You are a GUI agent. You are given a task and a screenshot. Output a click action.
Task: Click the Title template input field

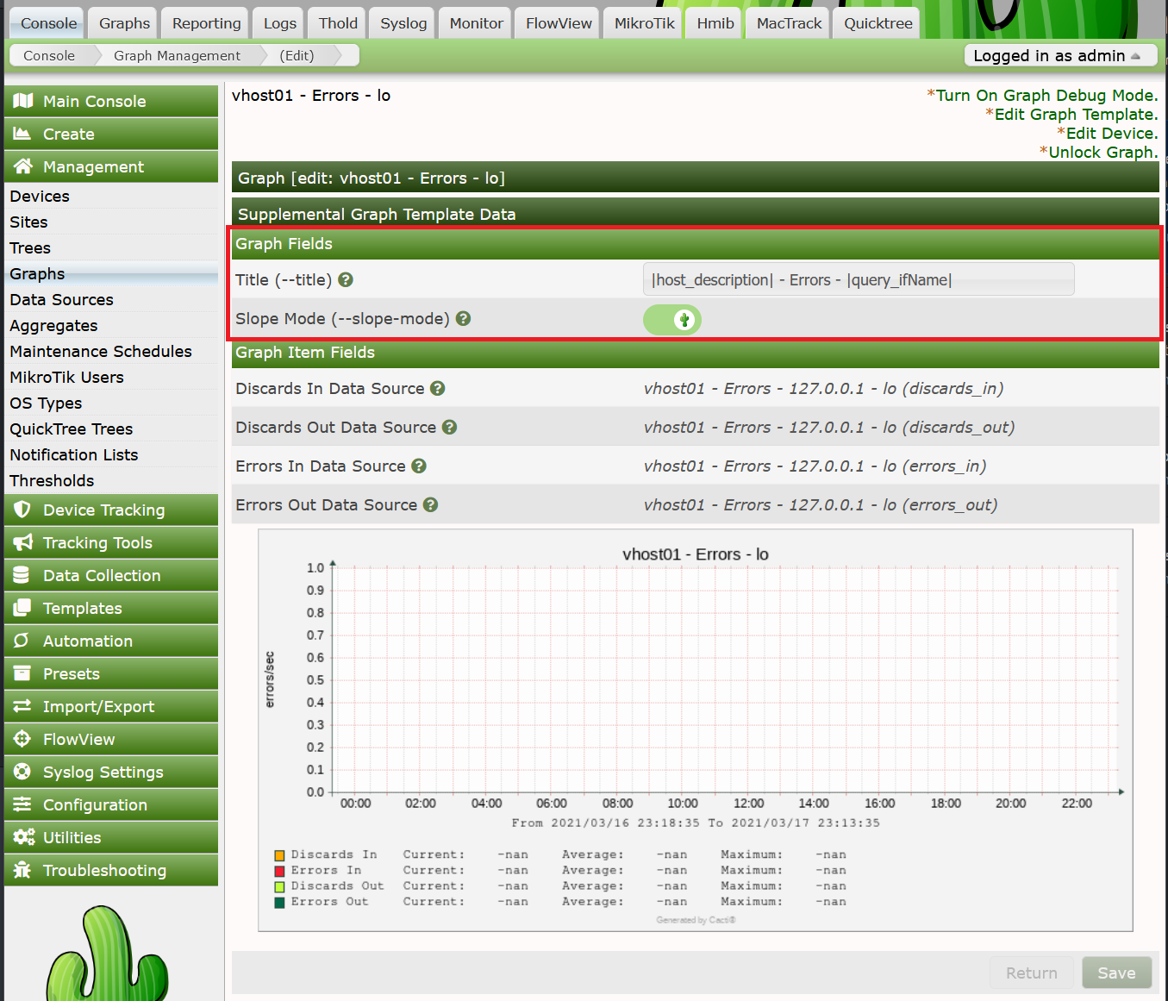tap(859, 279)
